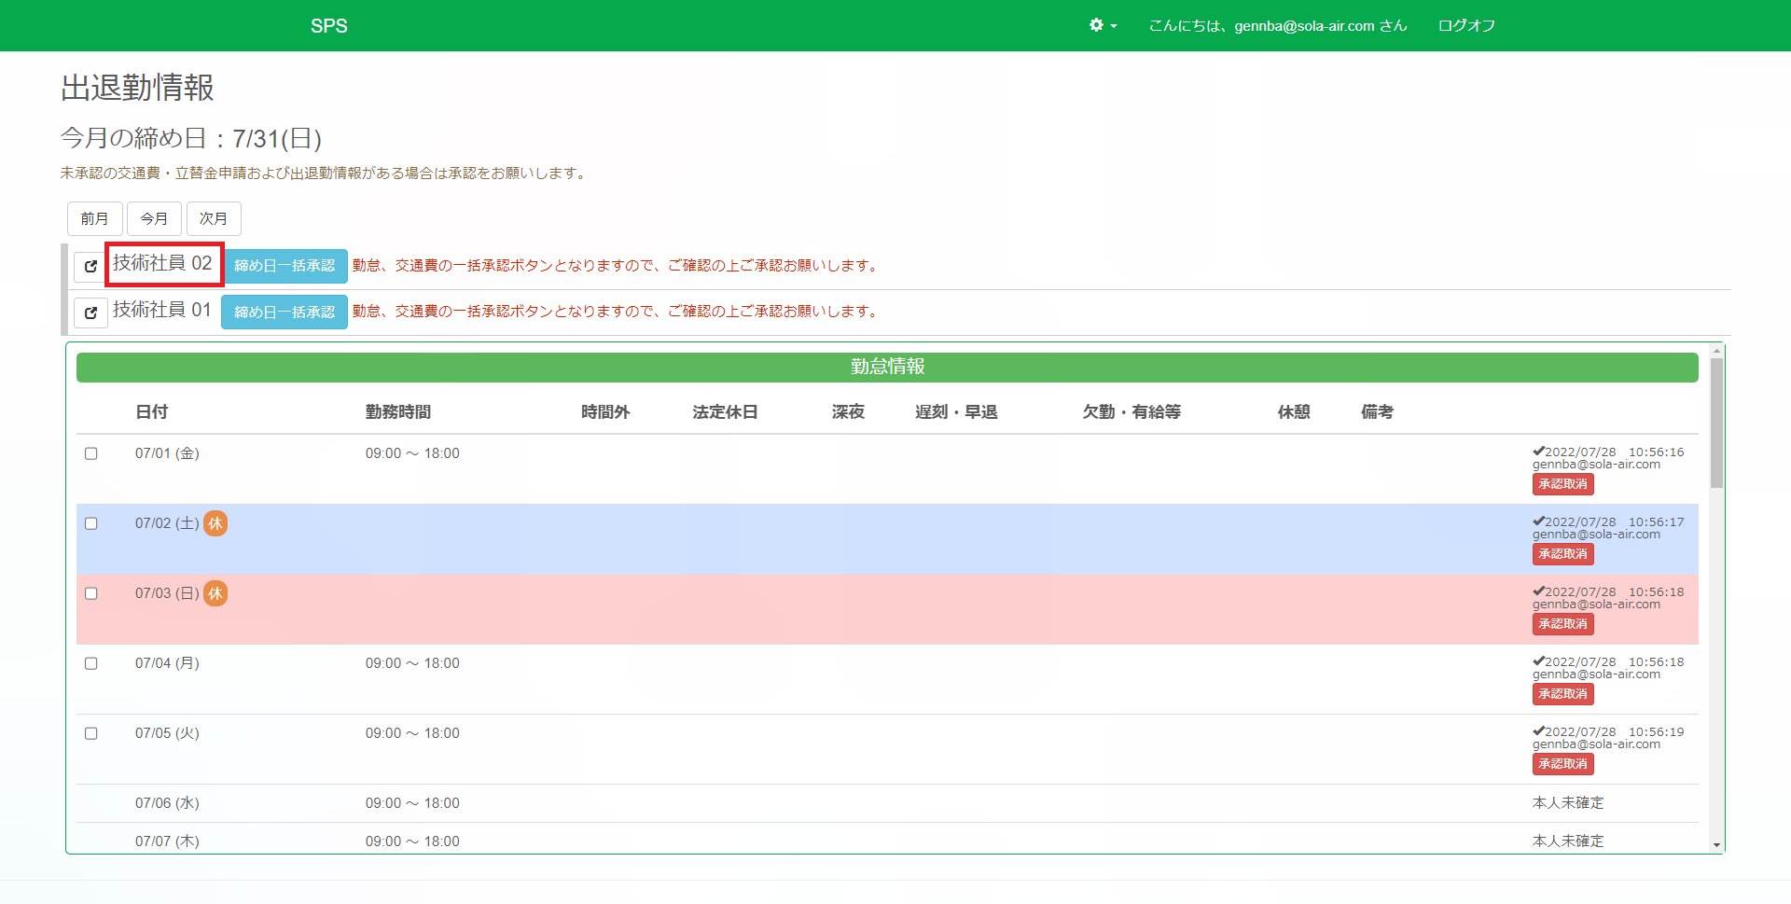Check the 07/05 (火) row checkbox
The width and height of the screenshot is (1791, 904).
click(x=91, y=733)
